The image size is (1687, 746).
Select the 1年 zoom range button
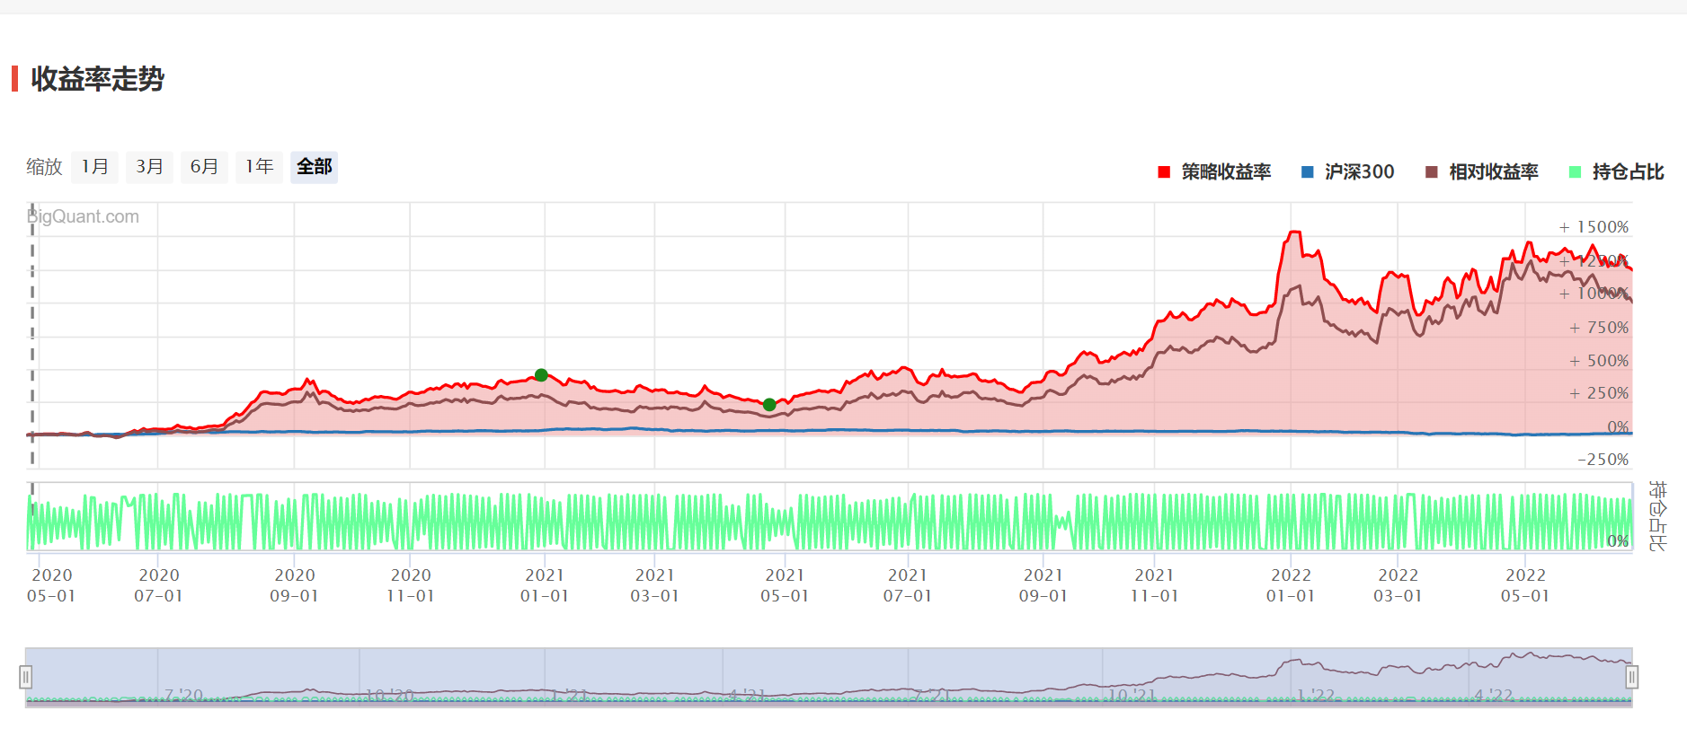259,167
